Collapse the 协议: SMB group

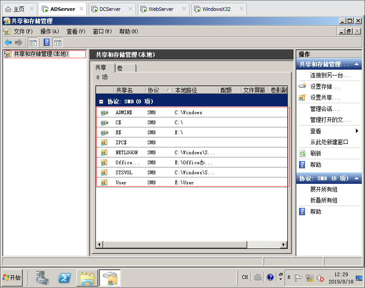pyautogui.click(x=101, y=101)
